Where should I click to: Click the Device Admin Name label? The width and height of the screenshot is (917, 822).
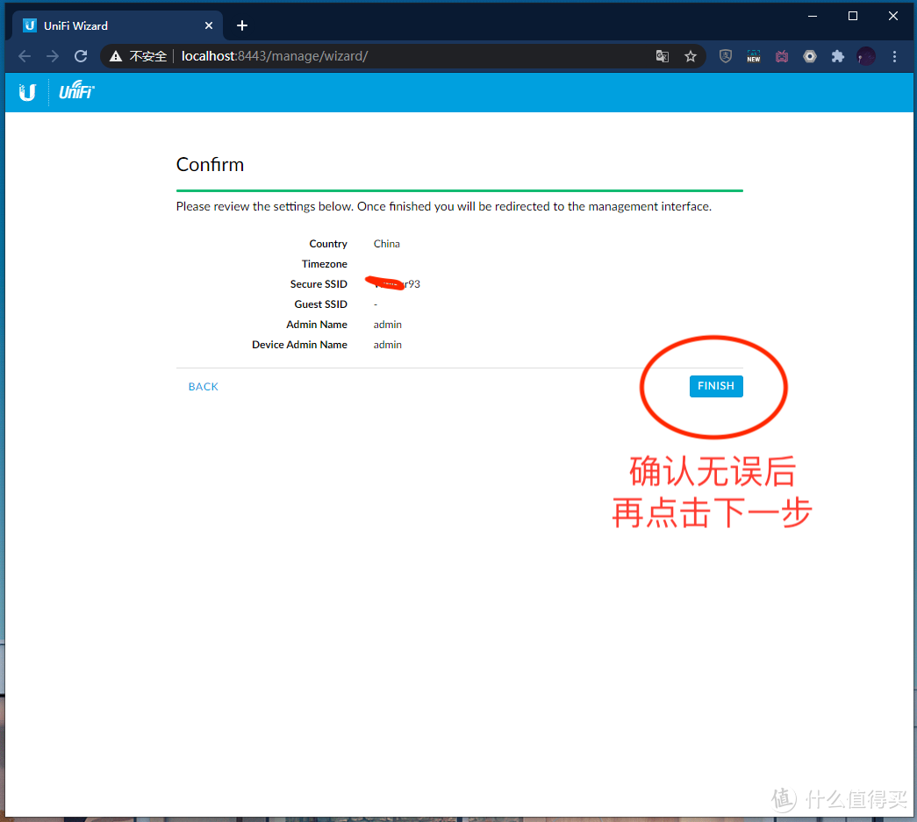pyautogui.click(x=299, y=345)
